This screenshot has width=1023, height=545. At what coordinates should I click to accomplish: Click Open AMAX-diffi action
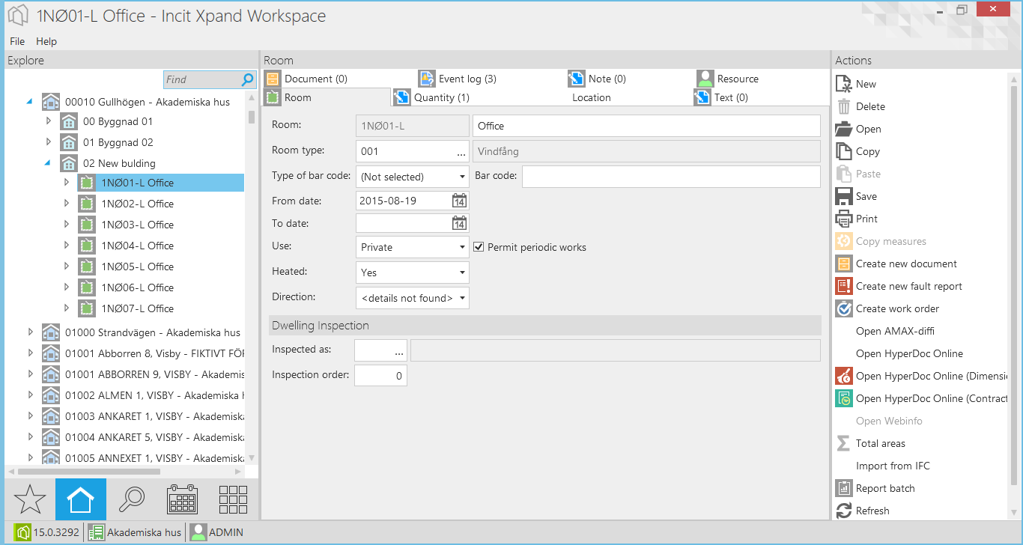pyautogui.click(x=895, y=331)
